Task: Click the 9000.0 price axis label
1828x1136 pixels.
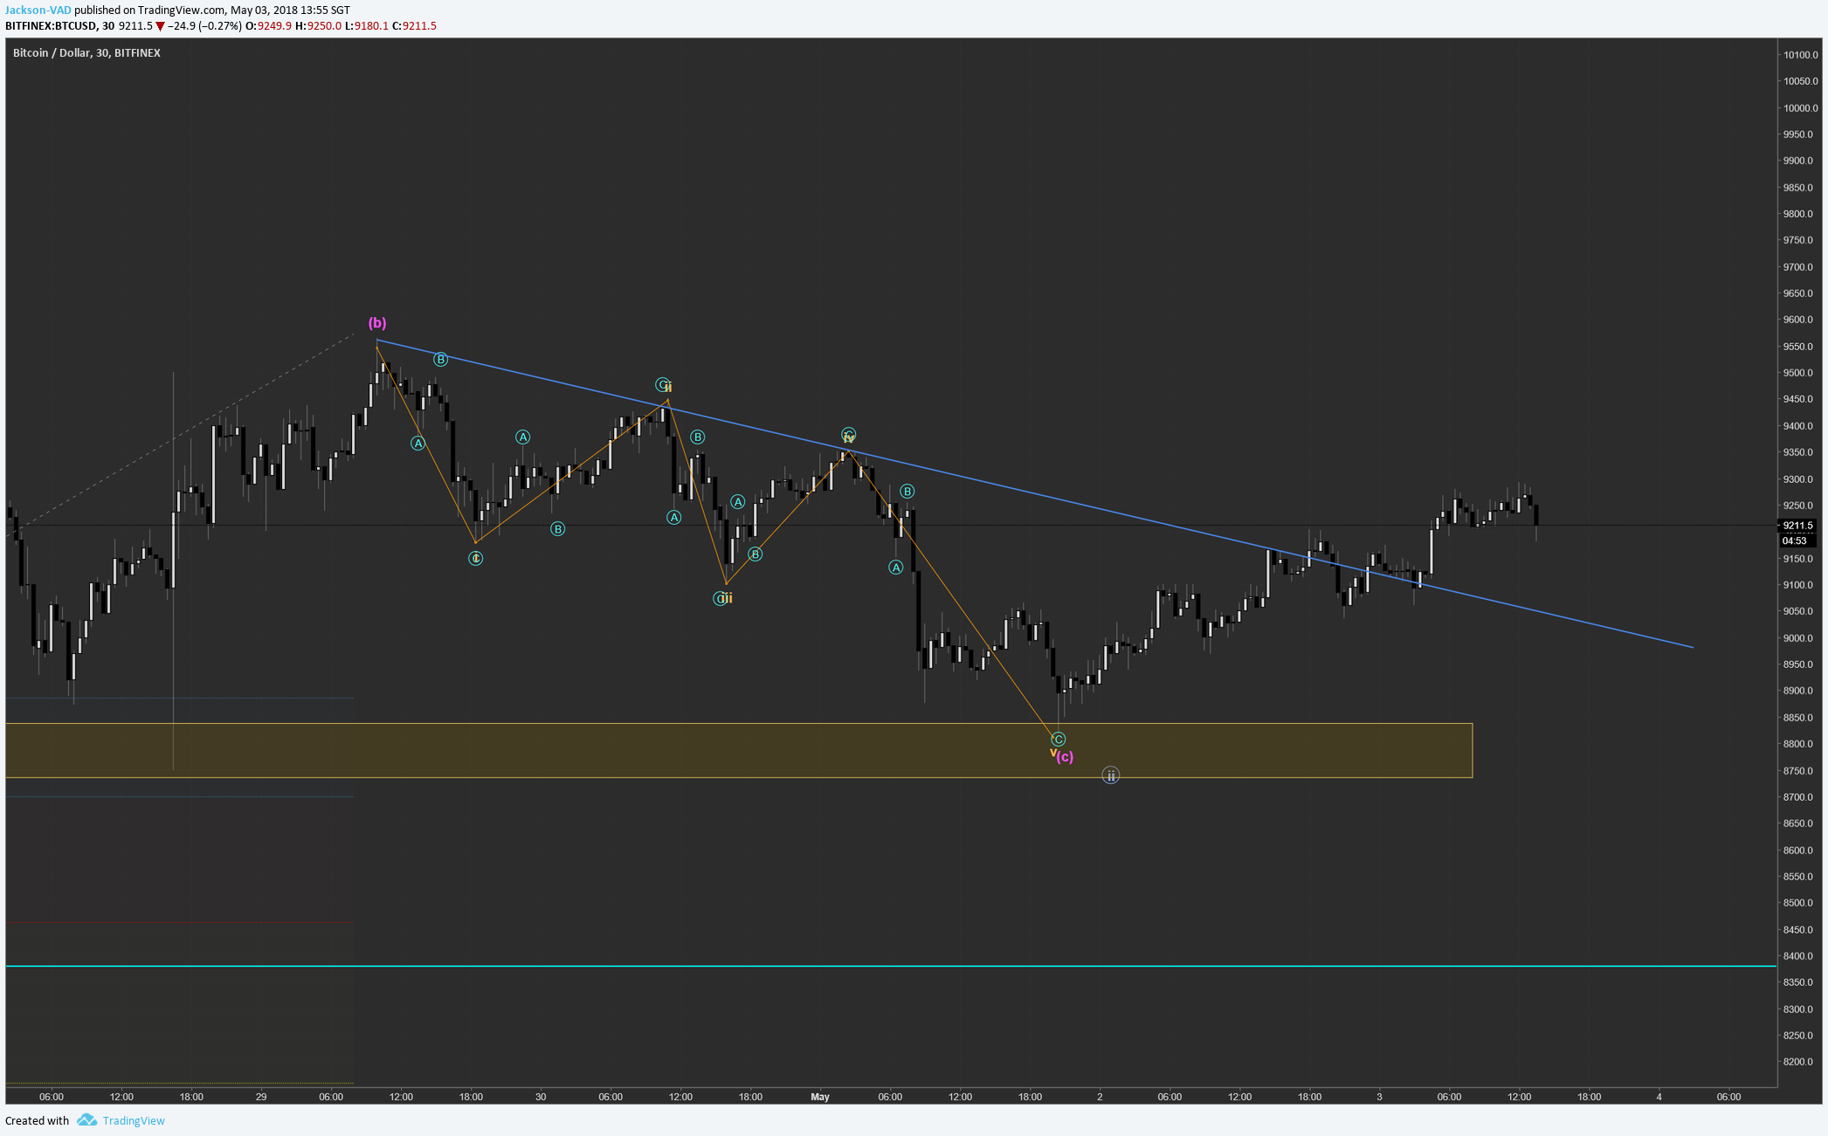Action: 1800,638
